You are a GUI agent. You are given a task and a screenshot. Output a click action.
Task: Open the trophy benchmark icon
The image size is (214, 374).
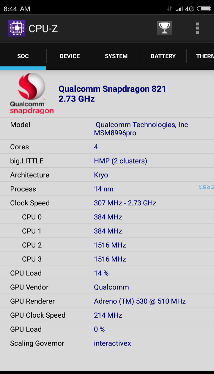click(x=164, y=28)
